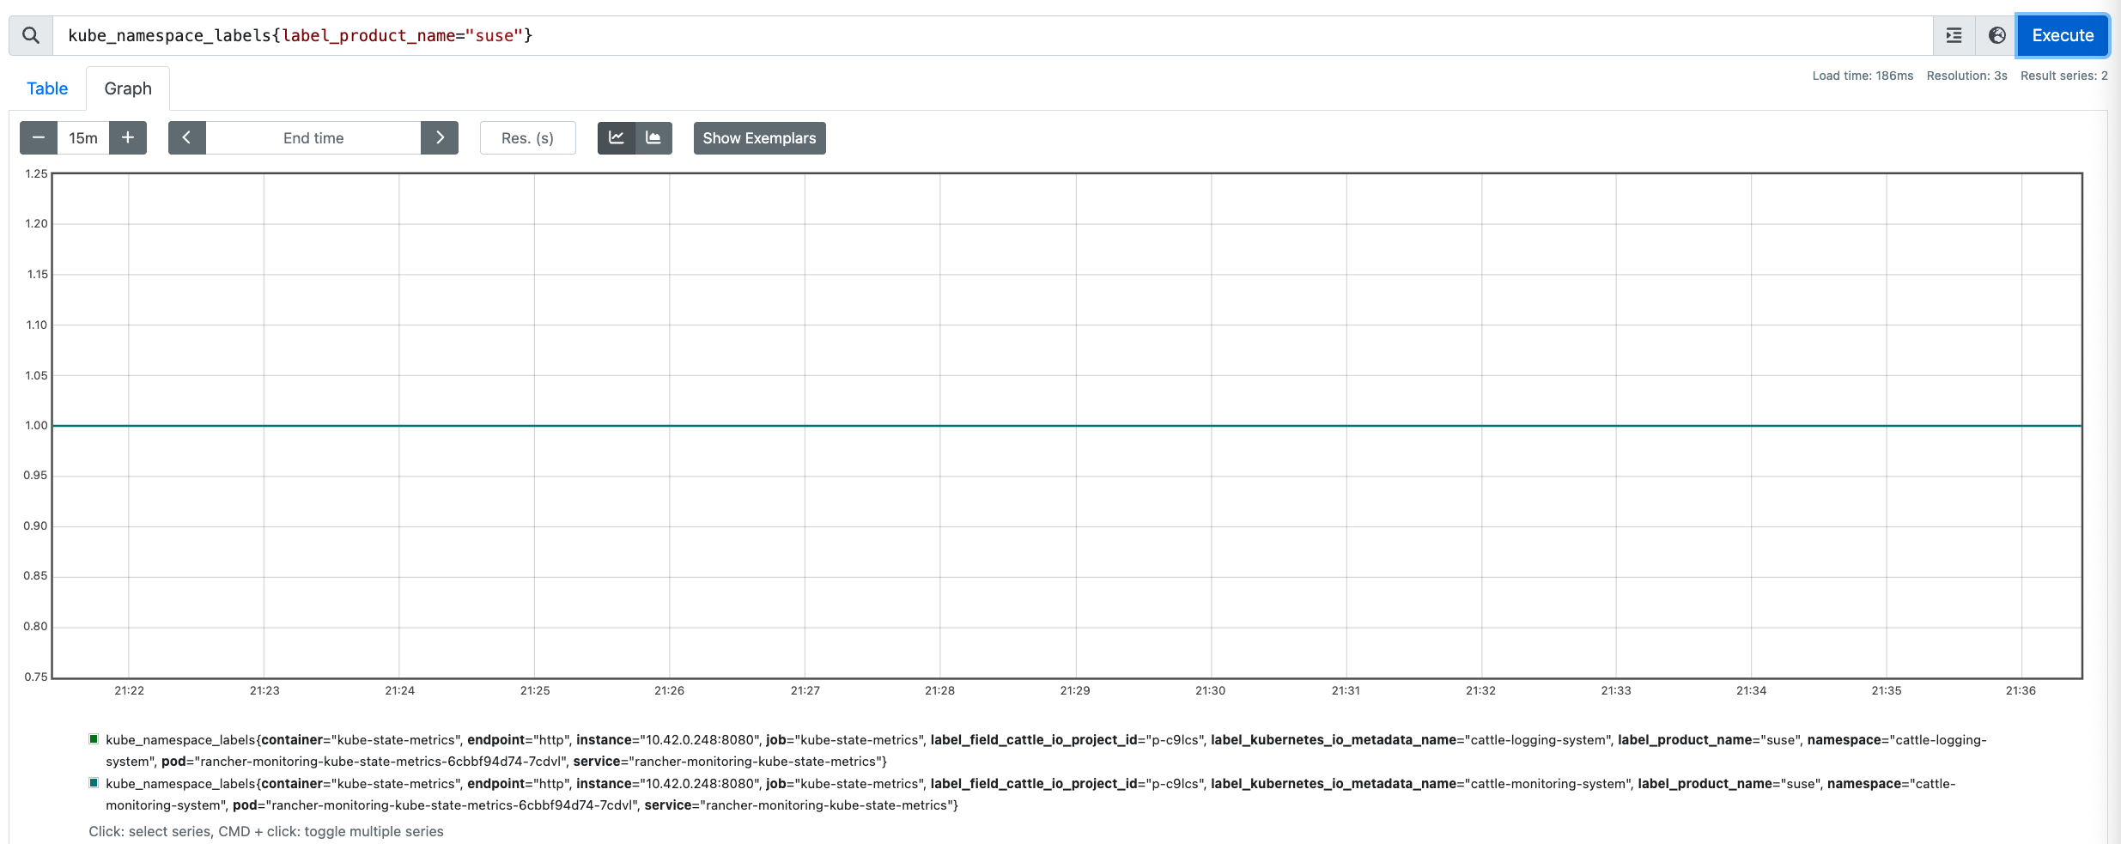Click the teal series line in graph
Image resolution: width=2121 pixels, height=844 pixels.
click(1067, 425)
